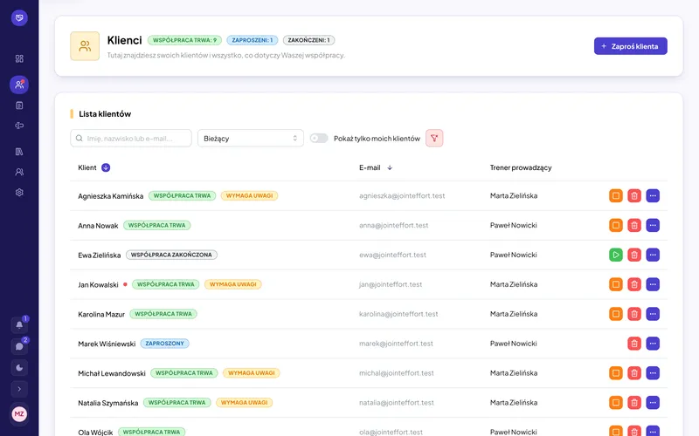Click the Zaproś klienta button
The image size is (699, 436).
pyautogui.click(x=630, y=46)
